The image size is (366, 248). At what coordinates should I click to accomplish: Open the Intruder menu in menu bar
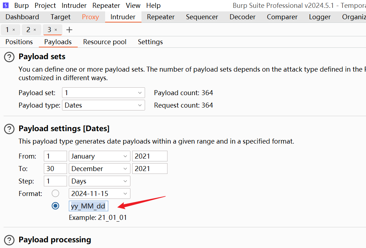[74, 5]
